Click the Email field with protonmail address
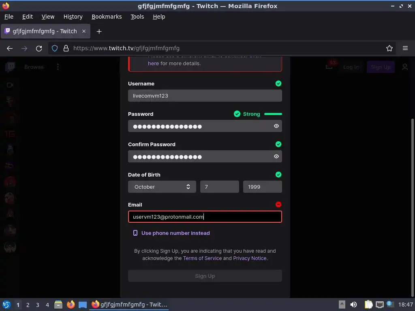Screen dimensions: 415x311 pyautogui.click(x=205, y=217)
